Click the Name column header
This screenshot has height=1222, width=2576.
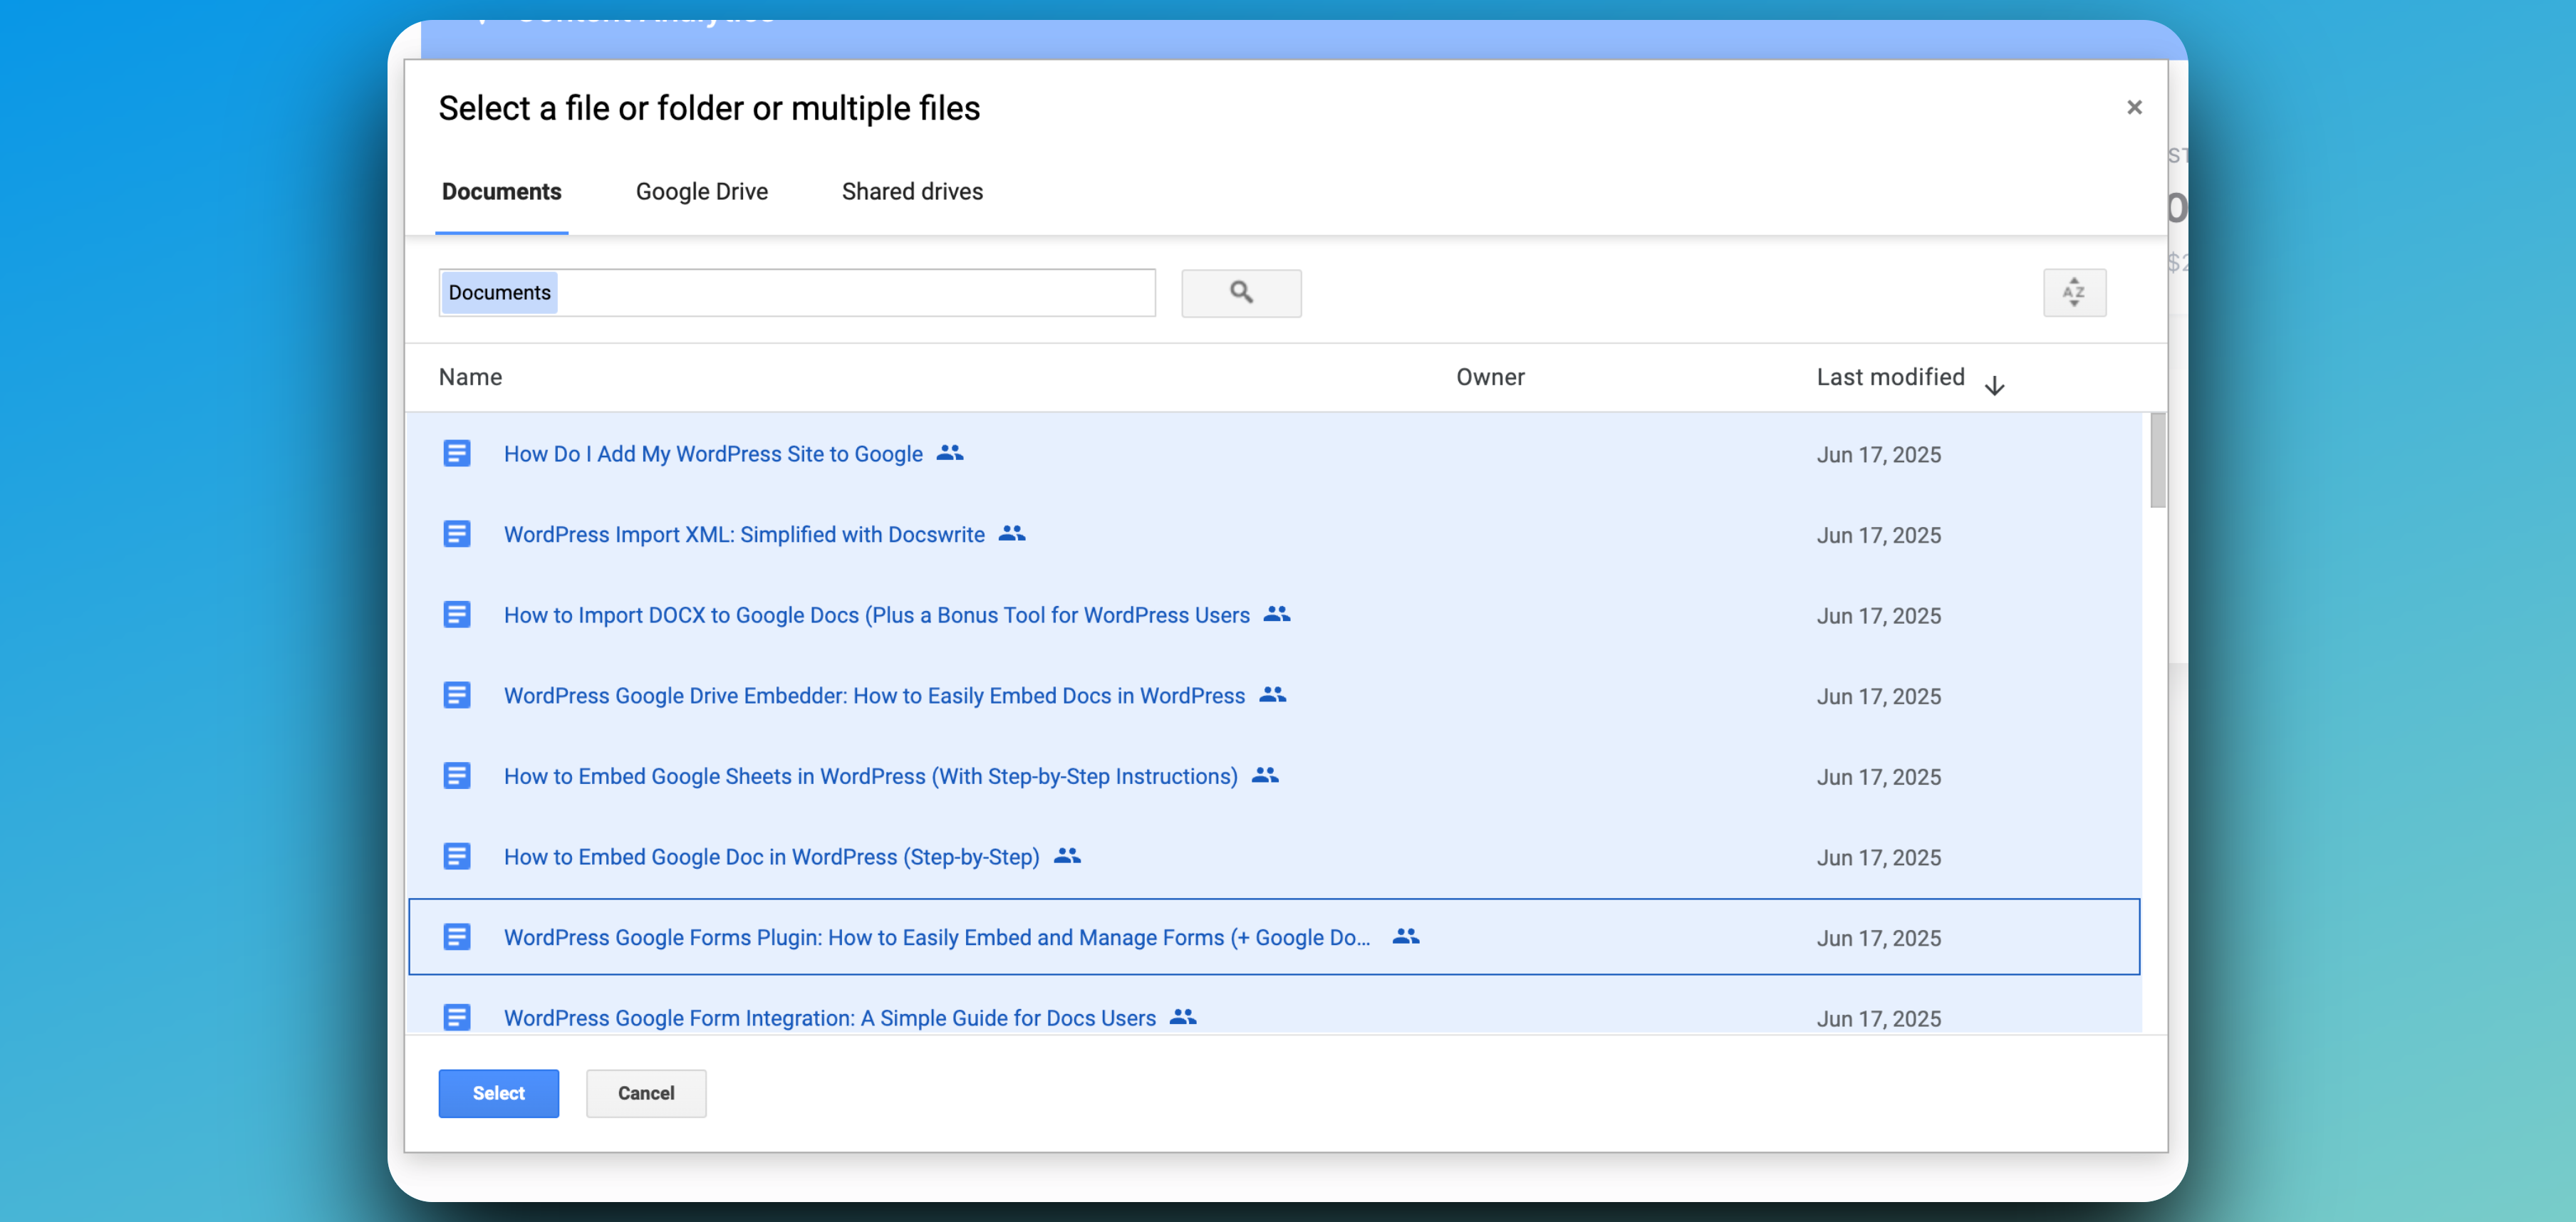(x=470, y=377)
